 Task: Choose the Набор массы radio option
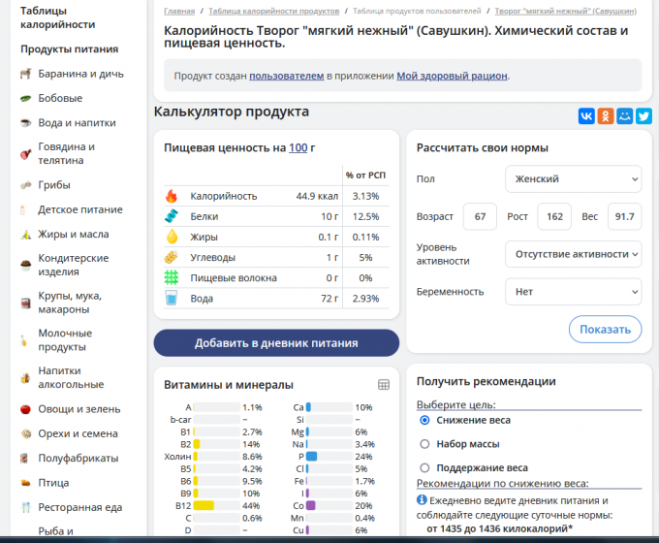click(424, 444)
